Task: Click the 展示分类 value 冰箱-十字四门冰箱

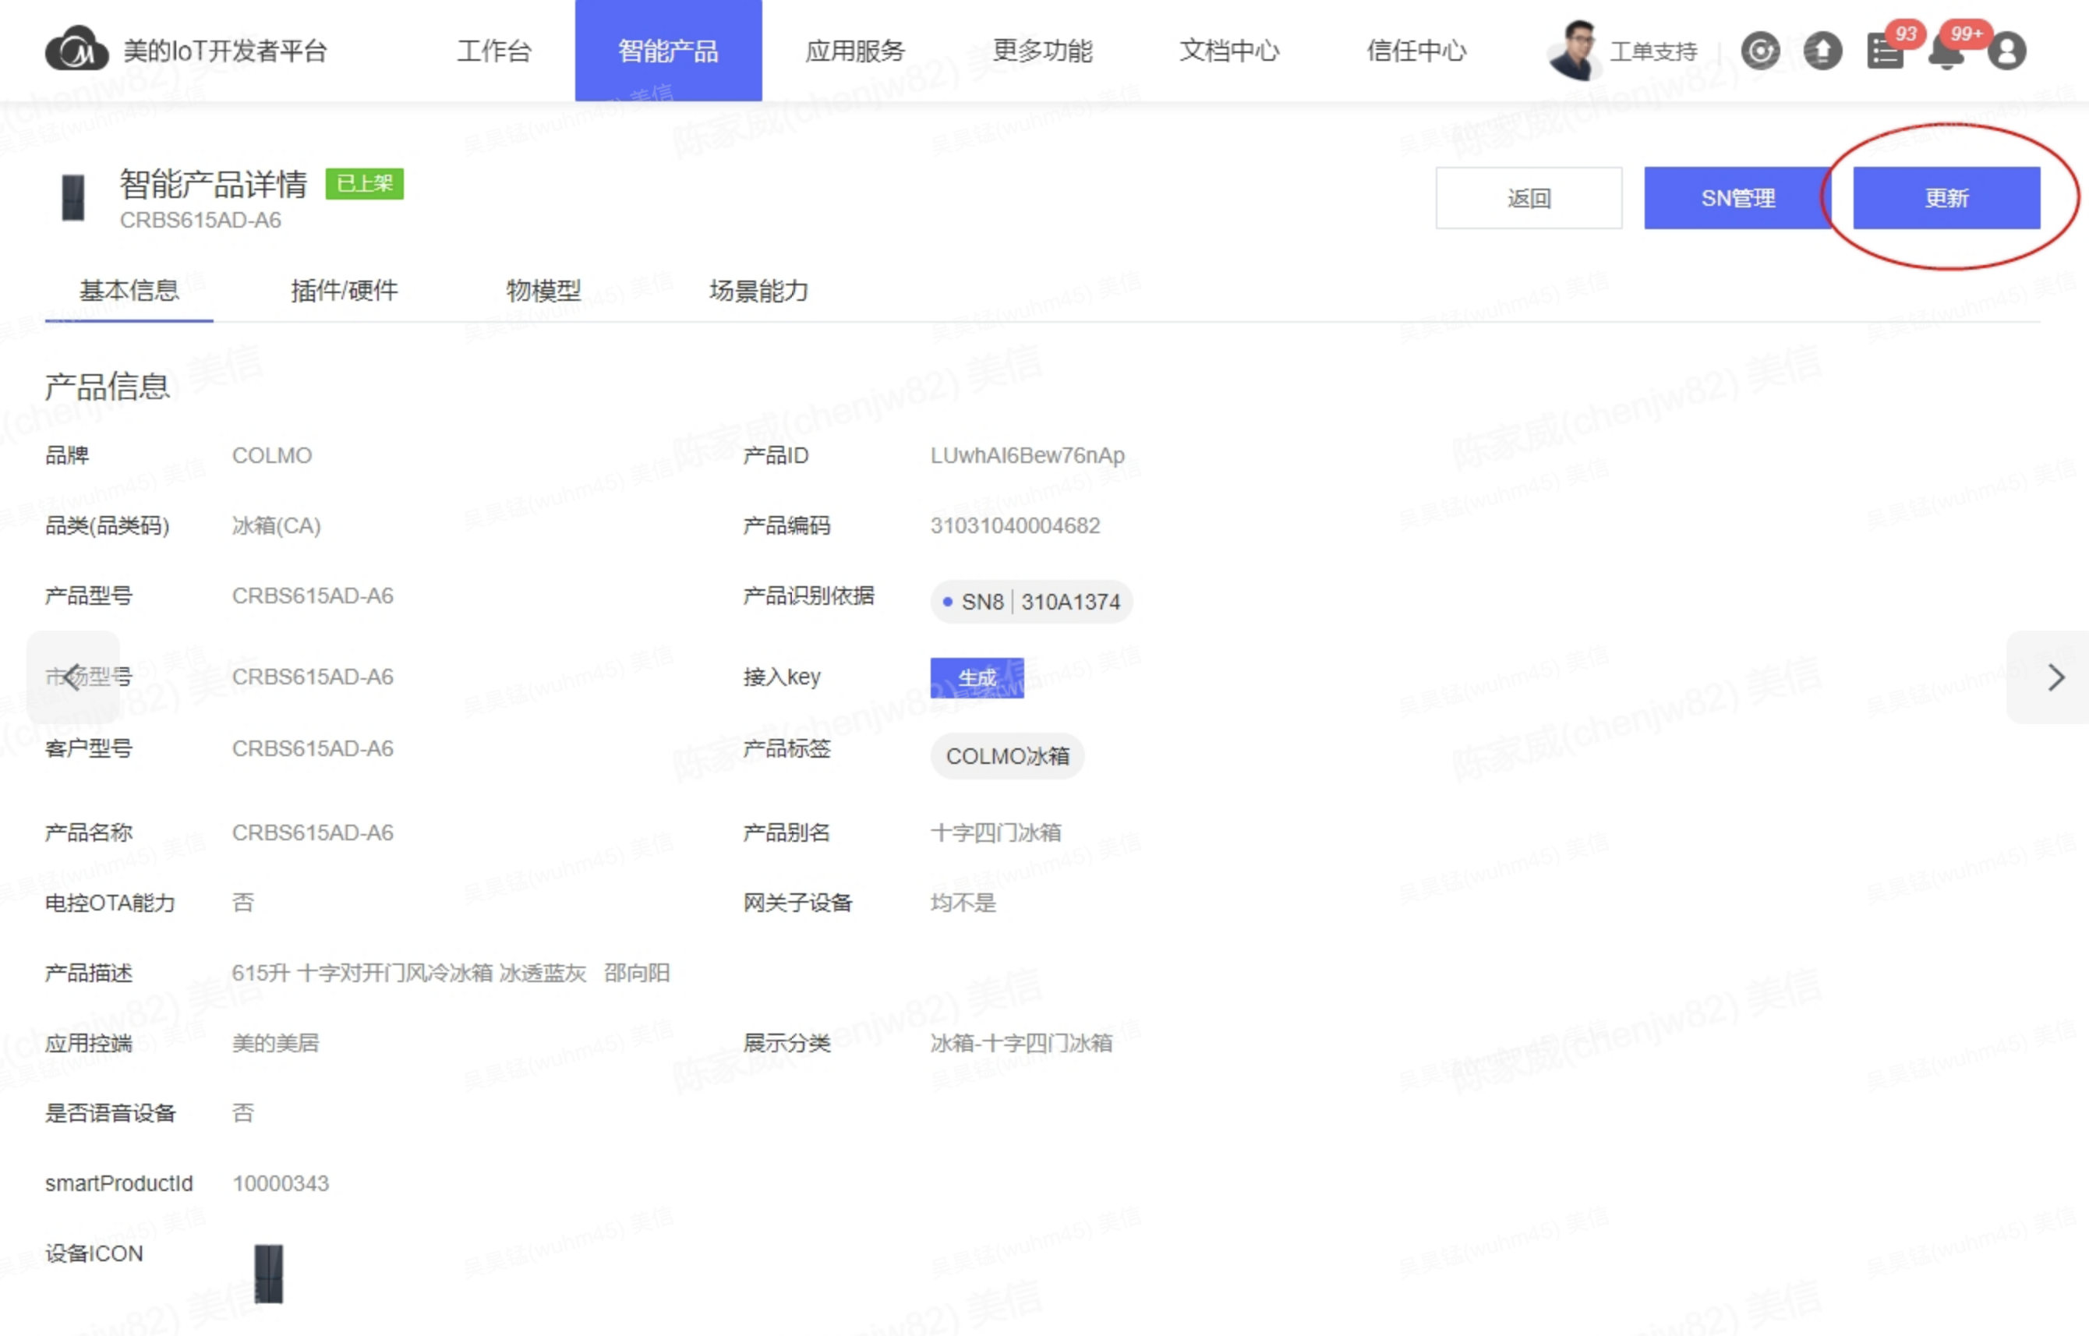Action: click(1021, 1043)
